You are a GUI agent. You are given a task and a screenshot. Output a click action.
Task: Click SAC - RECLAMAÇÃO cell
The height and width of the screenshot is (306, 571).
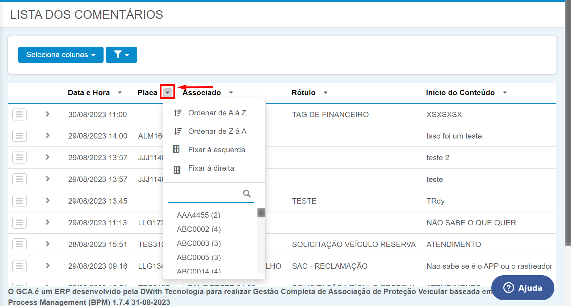[x=330, y=266]
